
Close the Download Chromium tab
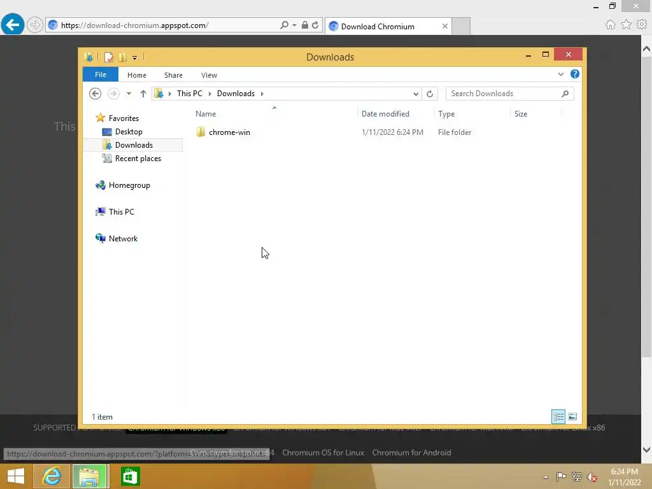[x=445, y=26]
